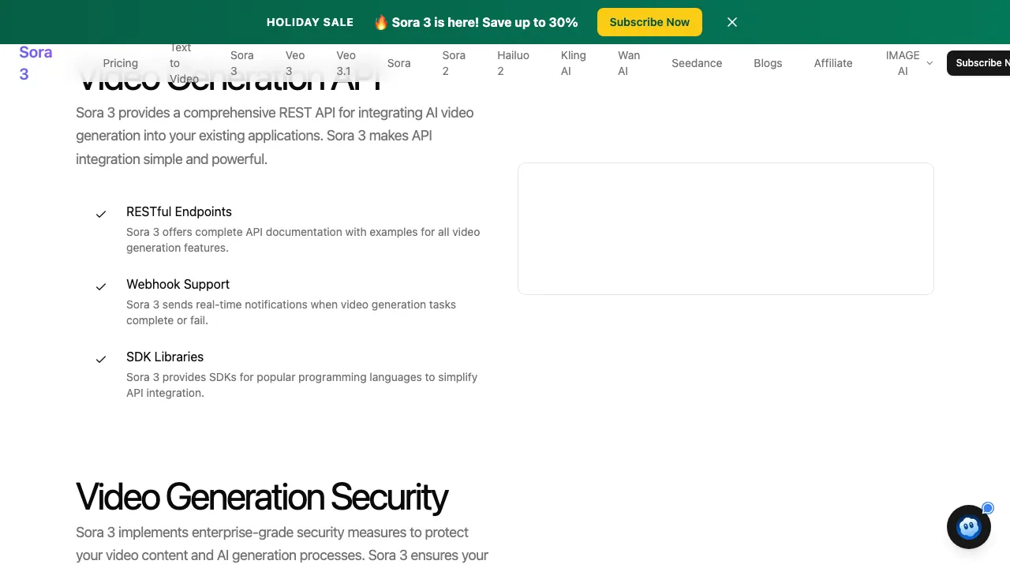The width and height of the screenshot is (1010, 568).
Task: Navigate to Kling AI page
Action: click(x=573, y=63)
